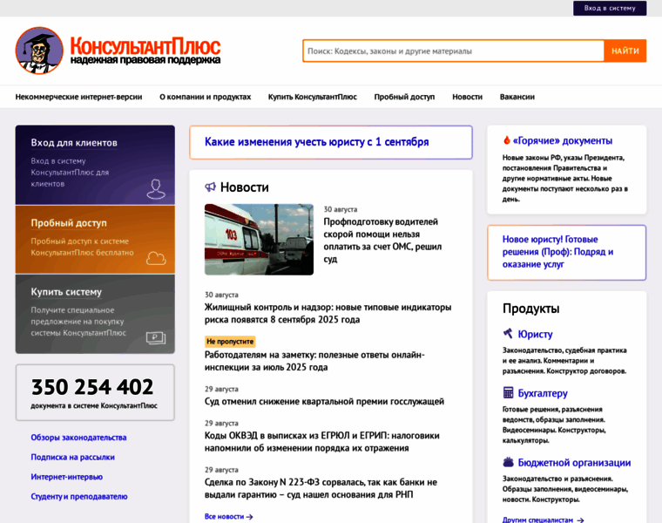This screenshot has width=662, height=523.
Task: Open the orange Пробный доступ card
Action: pos(95,240)
